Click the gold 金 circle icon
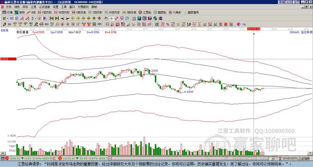This screenshot has width=313, height=167. click(178, 24)
